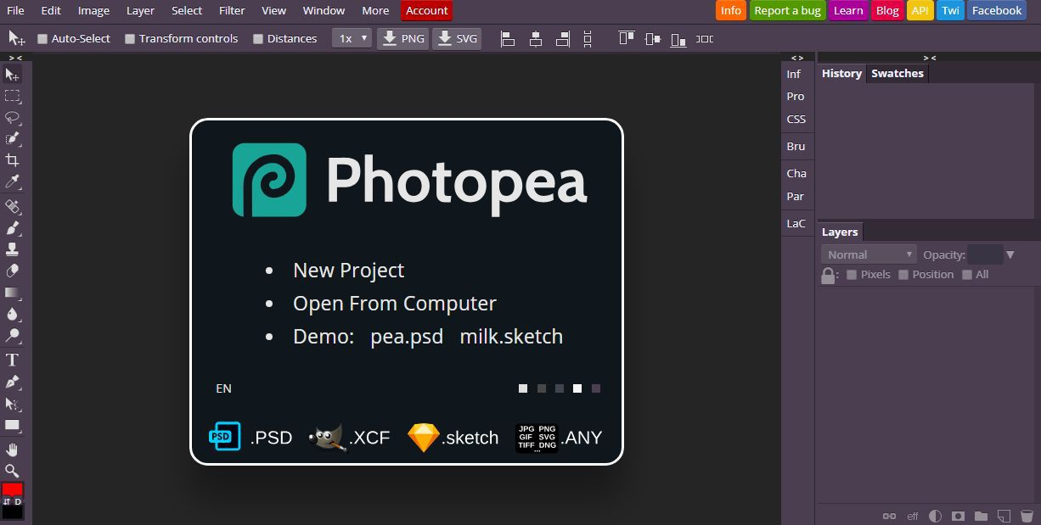Open the File menu
The width and height of the screenshot is (1041, 525).
15,11
